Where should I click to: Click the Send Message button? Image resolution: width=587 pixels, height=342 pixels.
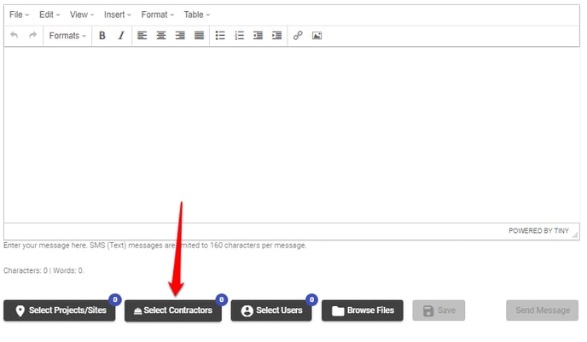tap(542, 310)
